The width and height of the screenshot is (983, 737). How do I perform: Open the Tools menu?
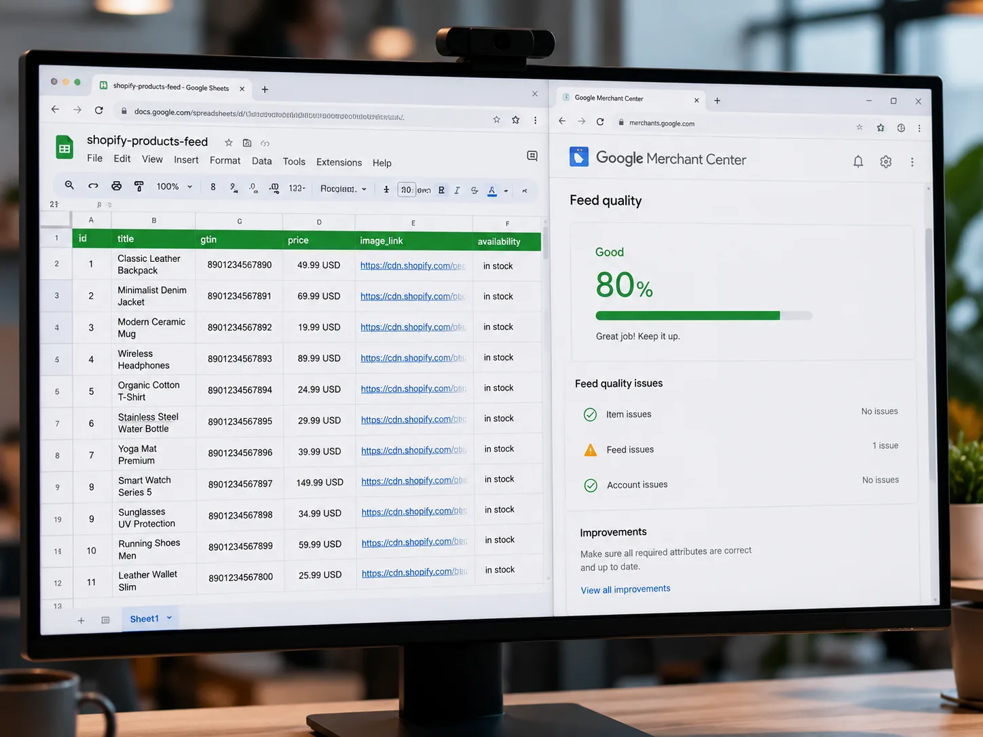pos(294,162)
